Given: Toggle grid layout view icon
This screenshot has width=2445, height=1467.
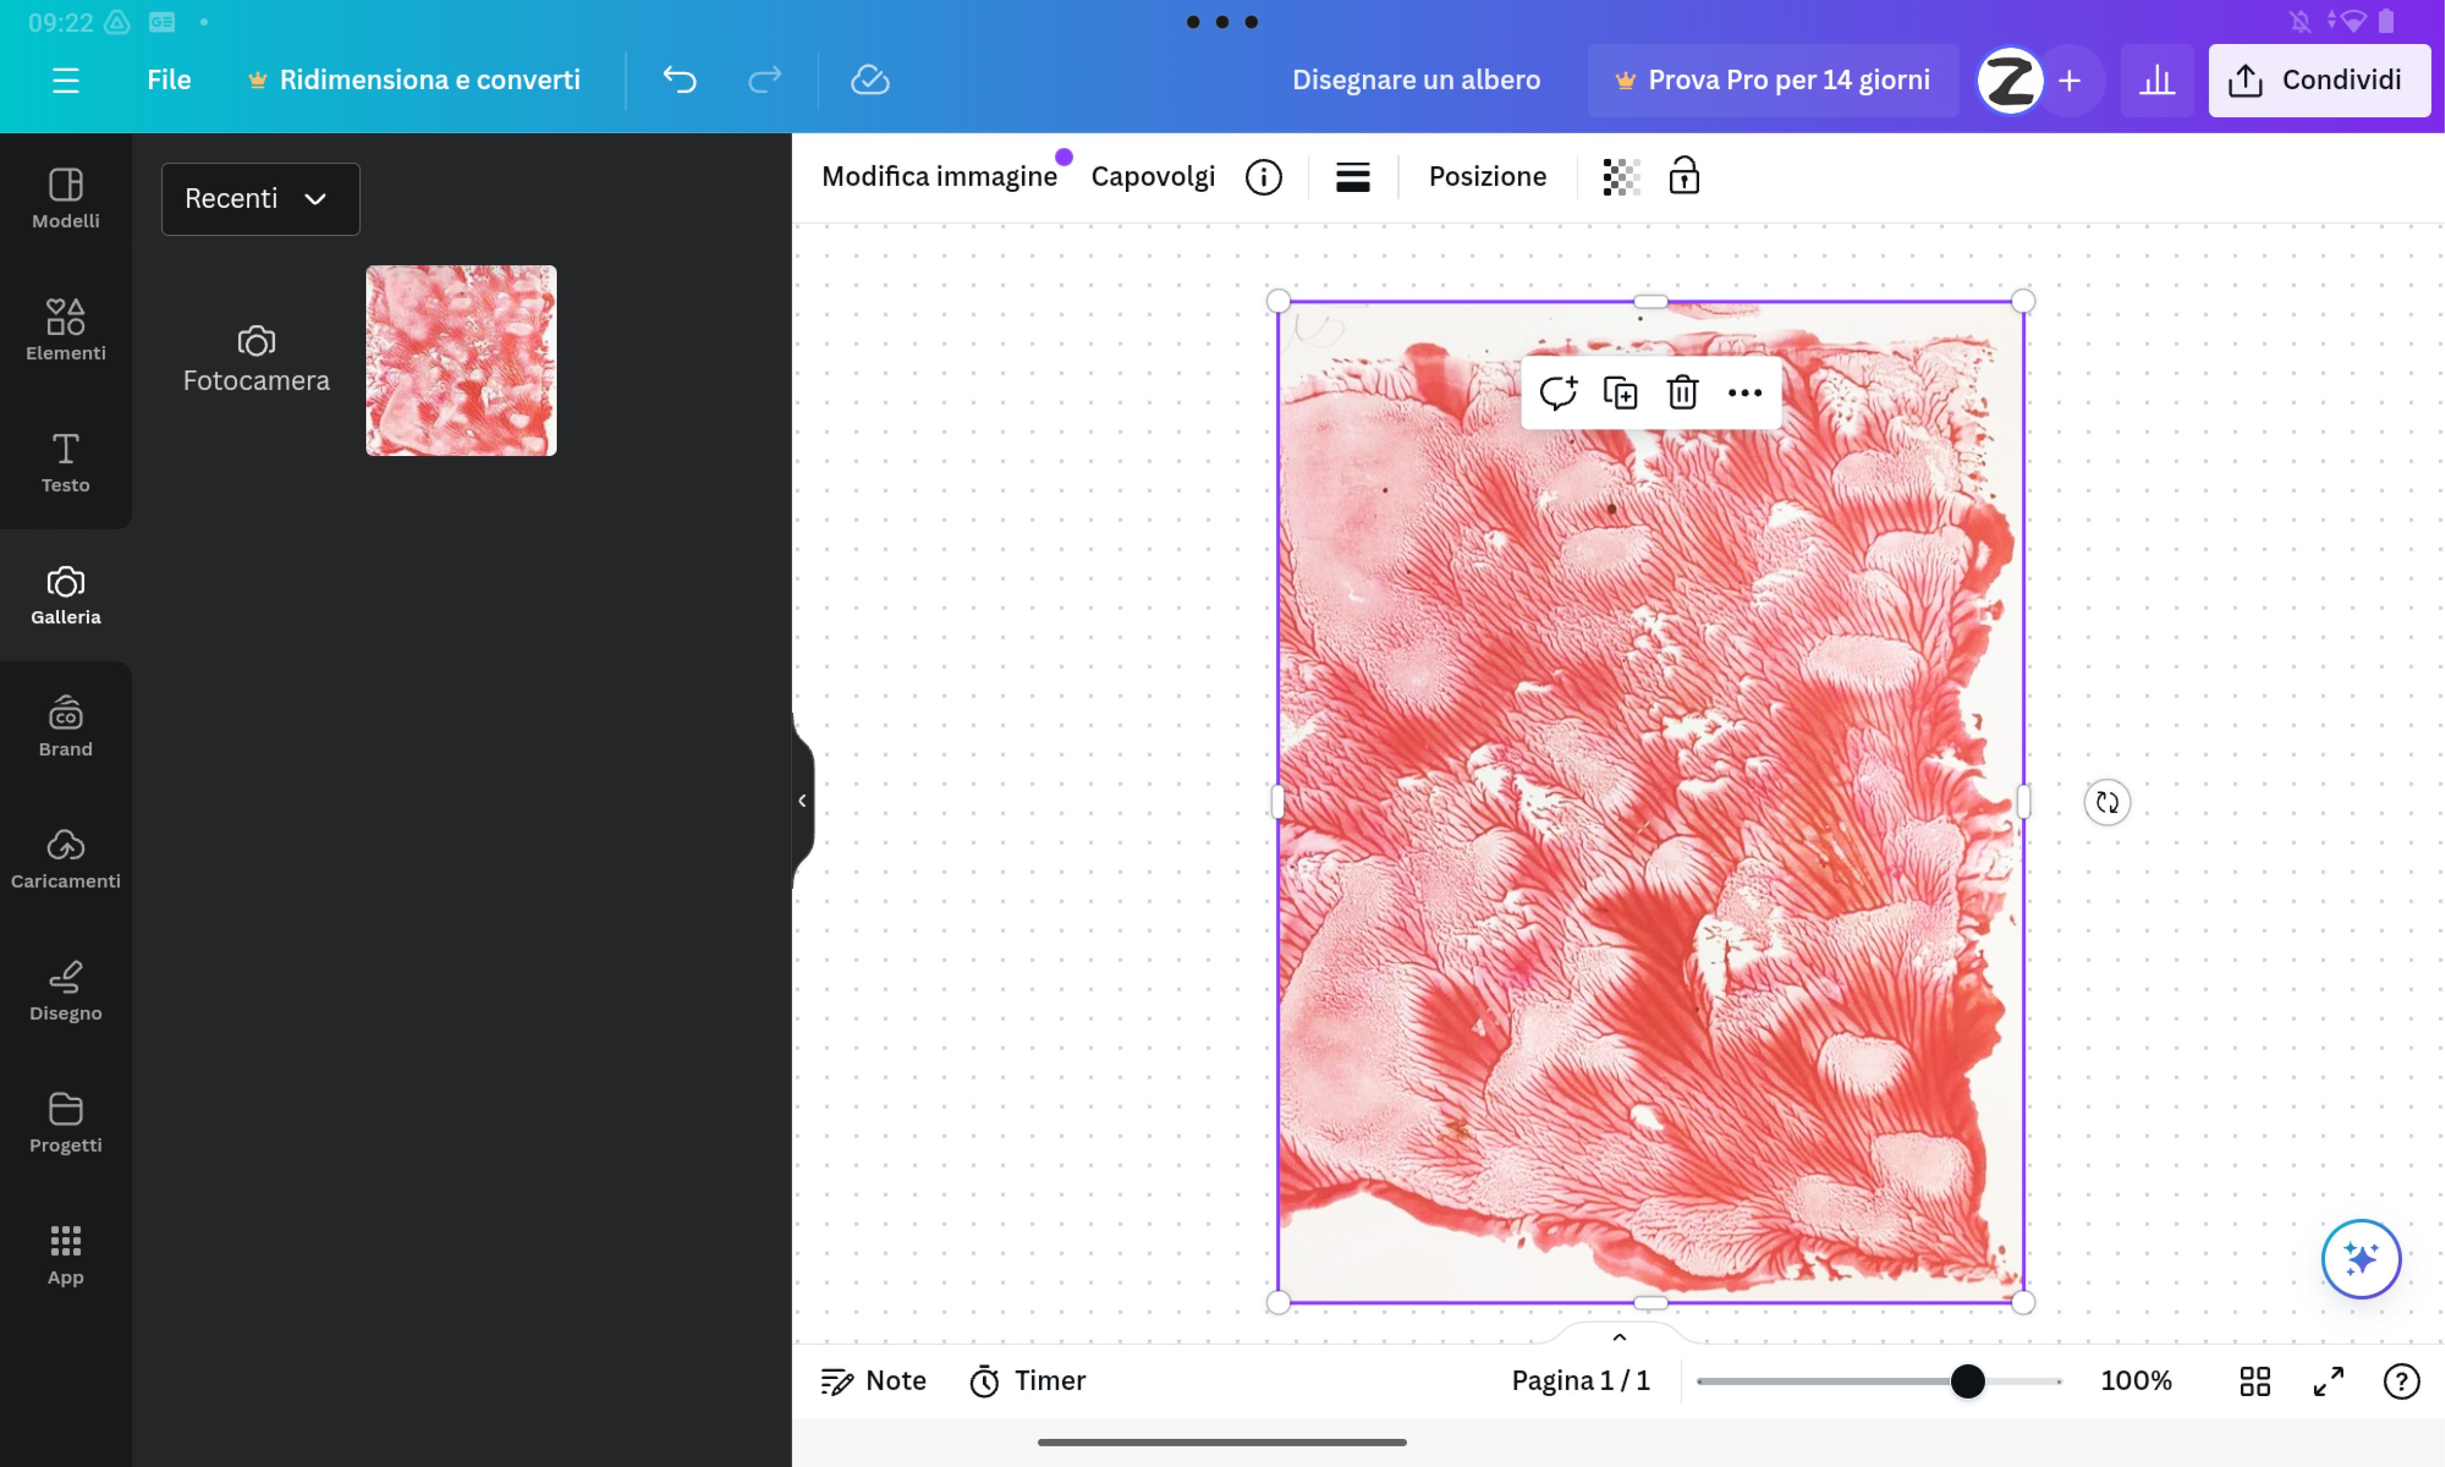Looking at the screenshot, I should (2255, 1381).
